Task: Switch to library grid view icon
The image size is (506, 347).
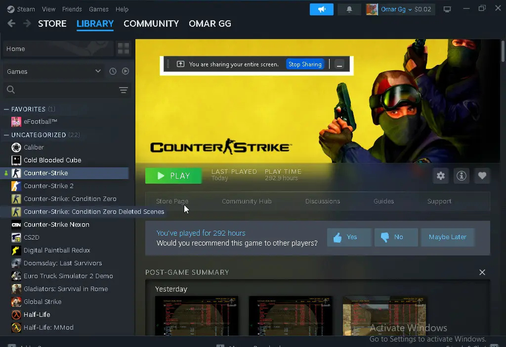Action: pyautogui.click(x=124, y=49)
